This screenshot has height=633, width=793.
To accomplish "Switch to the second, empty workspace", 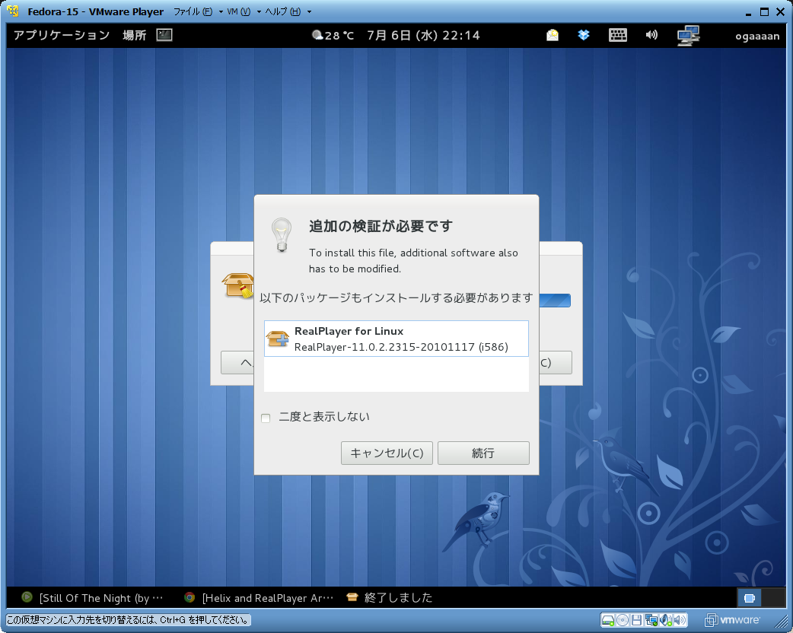I will [773, 598].
